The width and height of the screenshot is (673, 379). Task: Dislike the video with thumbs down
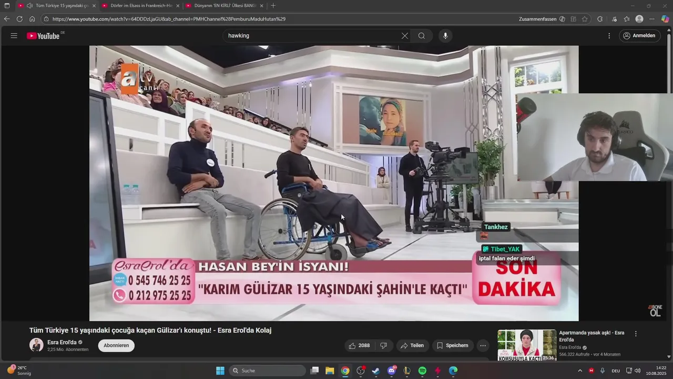[384, 345]
